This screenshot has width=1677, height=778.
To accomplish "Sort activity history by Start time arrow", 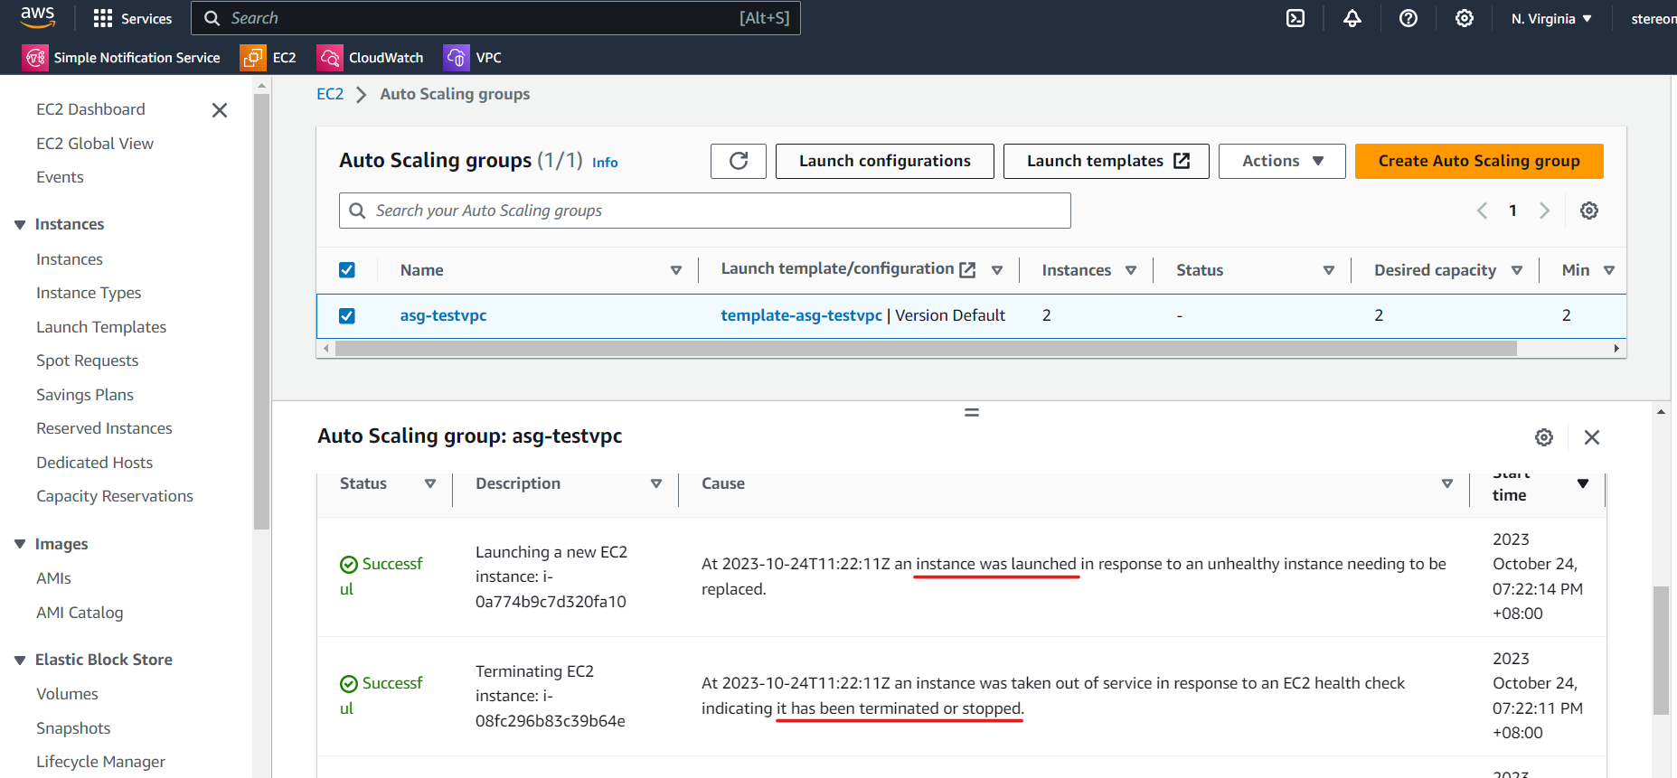I will point(1583,483).
